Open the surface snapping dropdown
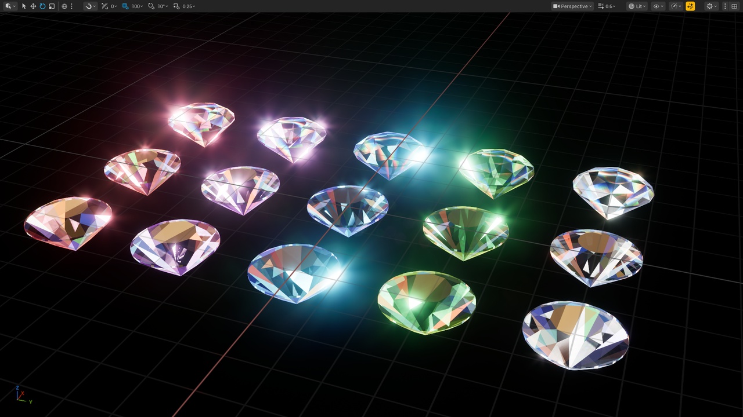The width and height of the screenshot is (743, 417). pos(91,6)
